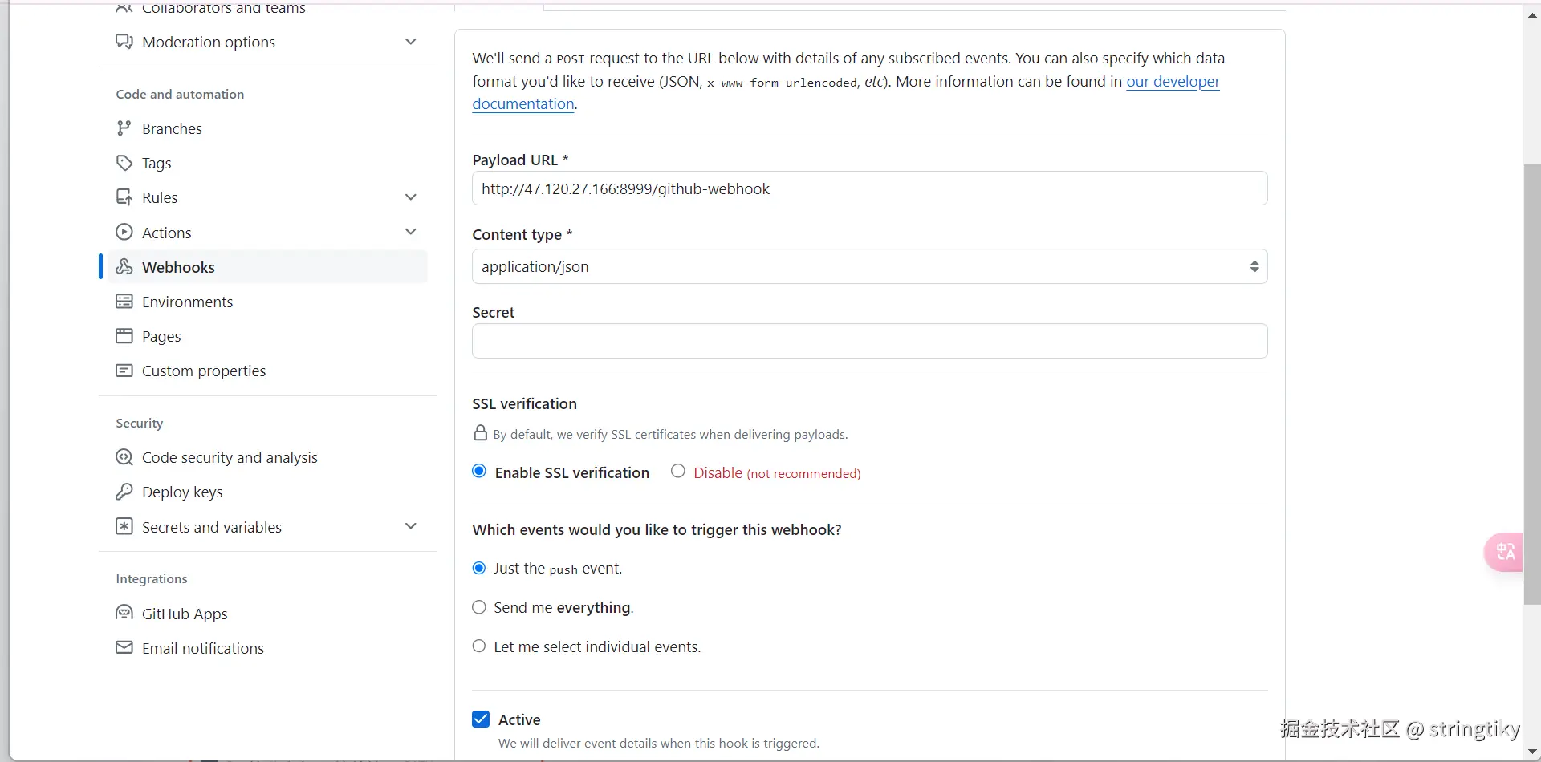Uncheck the Active webhook checkbox
Viewport: 1541px width, 762px height.
click(x=481, y=719)
